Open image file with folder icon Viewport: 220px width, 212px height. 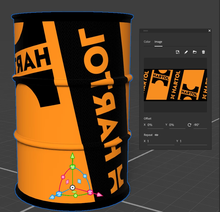[x=195, y=52]
